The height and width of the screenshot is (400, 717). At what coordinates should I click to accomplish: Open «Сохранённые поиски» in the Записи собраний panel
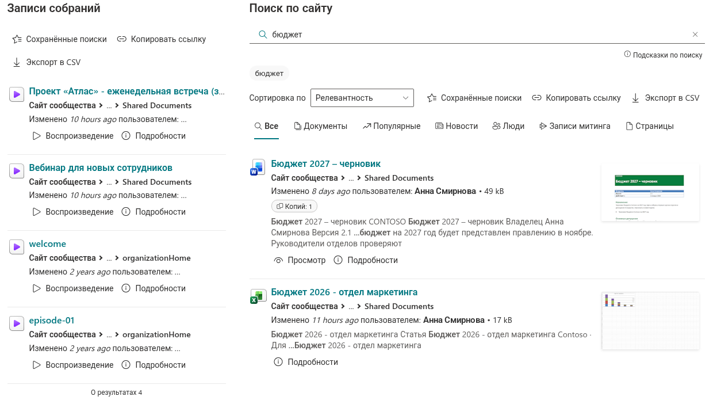point(60,39)
